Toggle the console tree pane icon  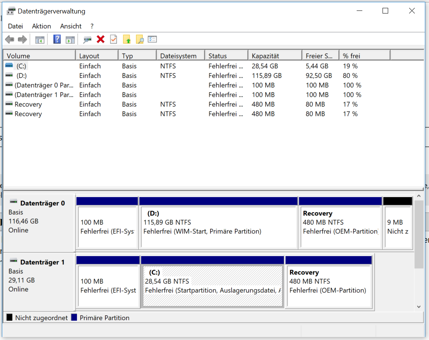[40, 40]
